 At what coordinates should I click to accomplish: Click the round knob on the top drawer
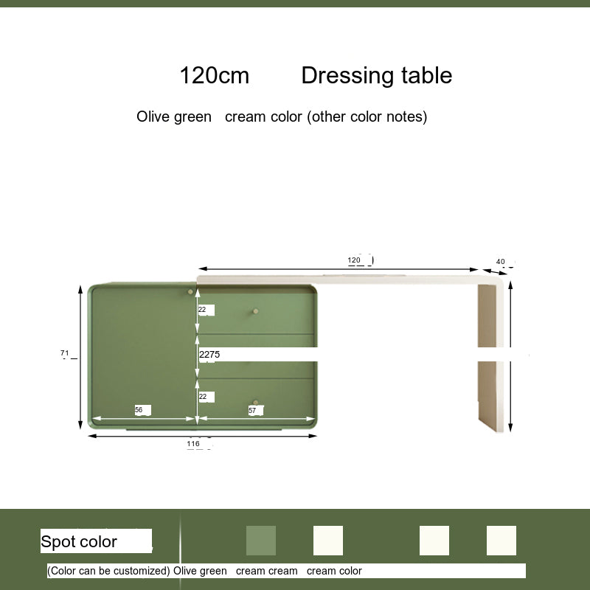point(256,310)
